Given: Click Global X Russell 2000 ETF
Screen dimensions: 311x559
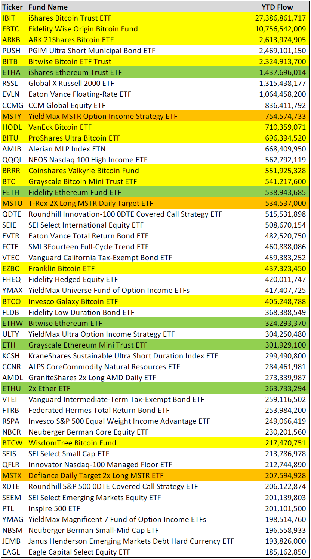Looking at the screenshot, I should pyautogui.click(x=71, y=83).
